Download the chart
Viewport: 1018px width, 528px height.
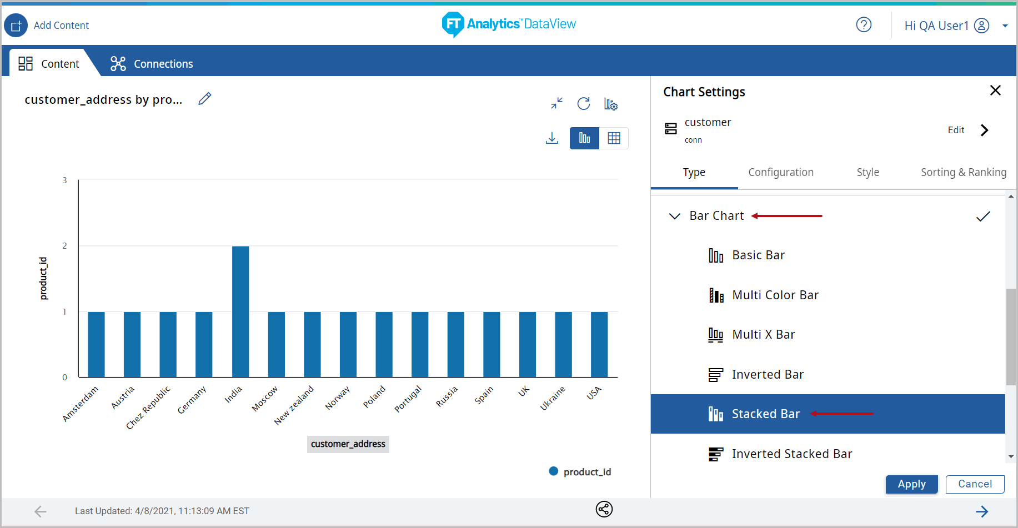point(551,138)
